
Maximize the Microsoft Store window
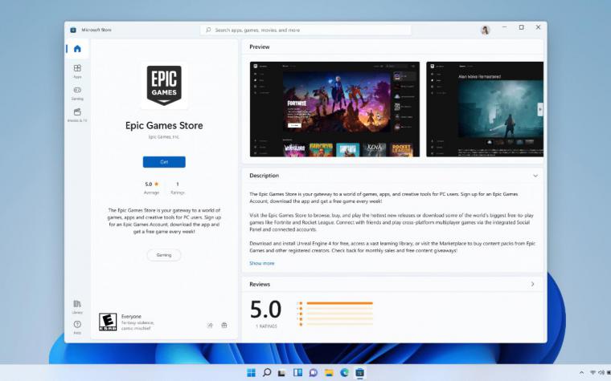point(522,27)
